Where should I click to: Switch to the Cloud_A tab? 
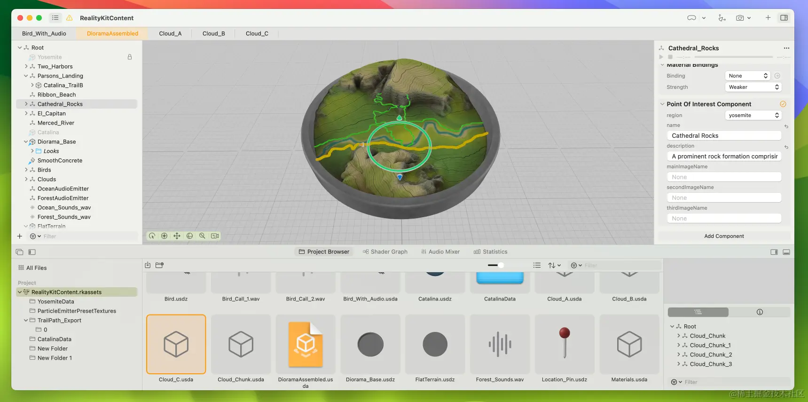coord(170,33)
